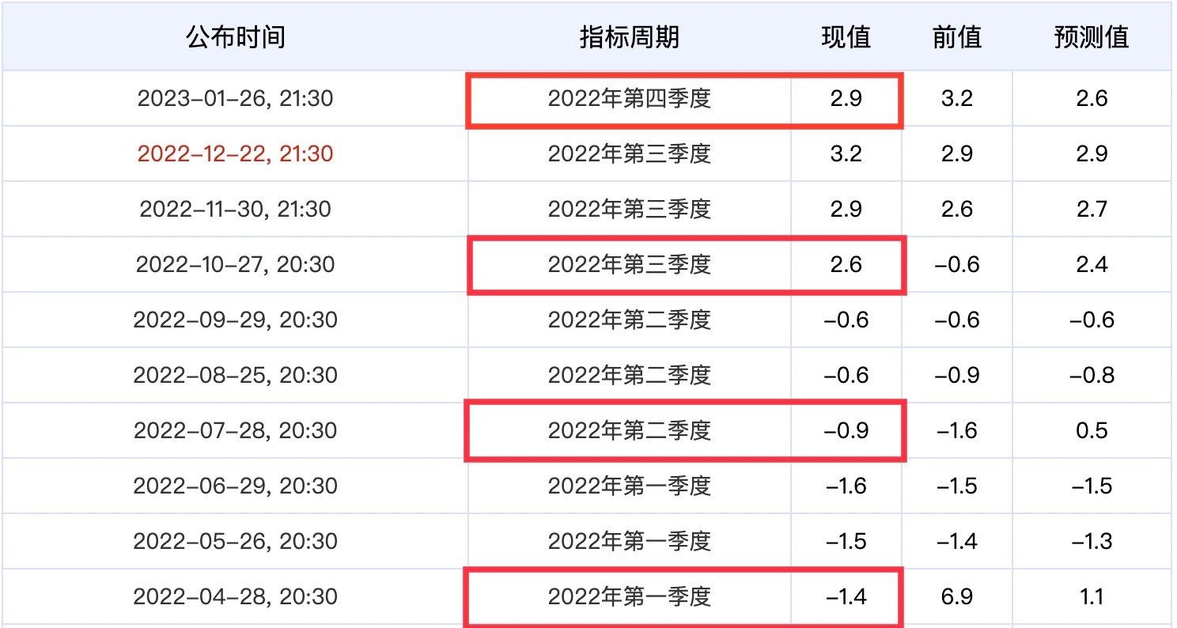
Task: Click the 公布时间 column header
Action: click(236, 37)
